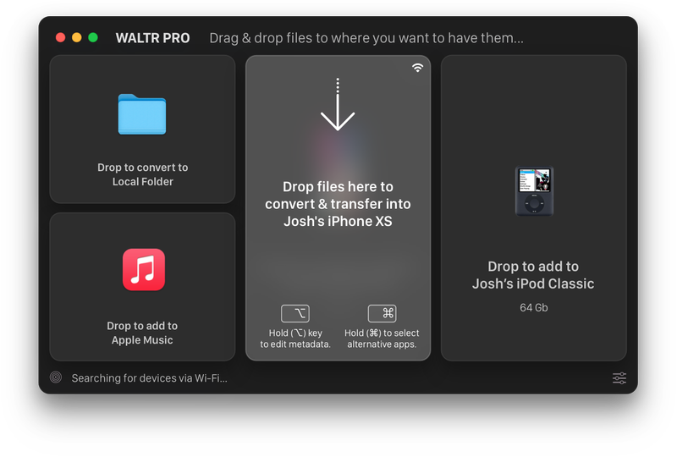This screenshot has height=457, width=677.
Task: Click 'Drop to add to Josh's iPod Classic' text
Action: pos(533,275)
